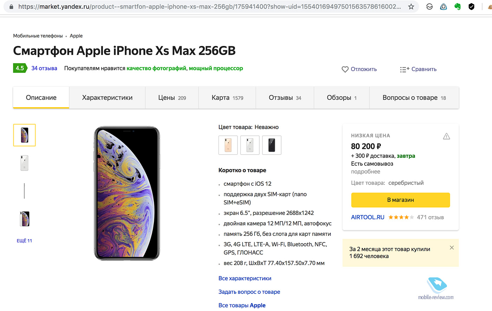Expand delivery details with подробнее

pos(365,171)
